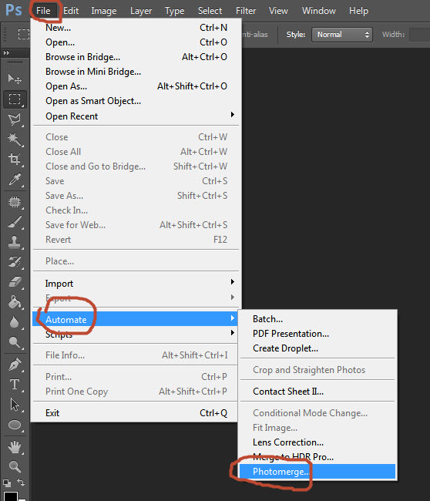Open the Image menu

[x=104, y=11]
